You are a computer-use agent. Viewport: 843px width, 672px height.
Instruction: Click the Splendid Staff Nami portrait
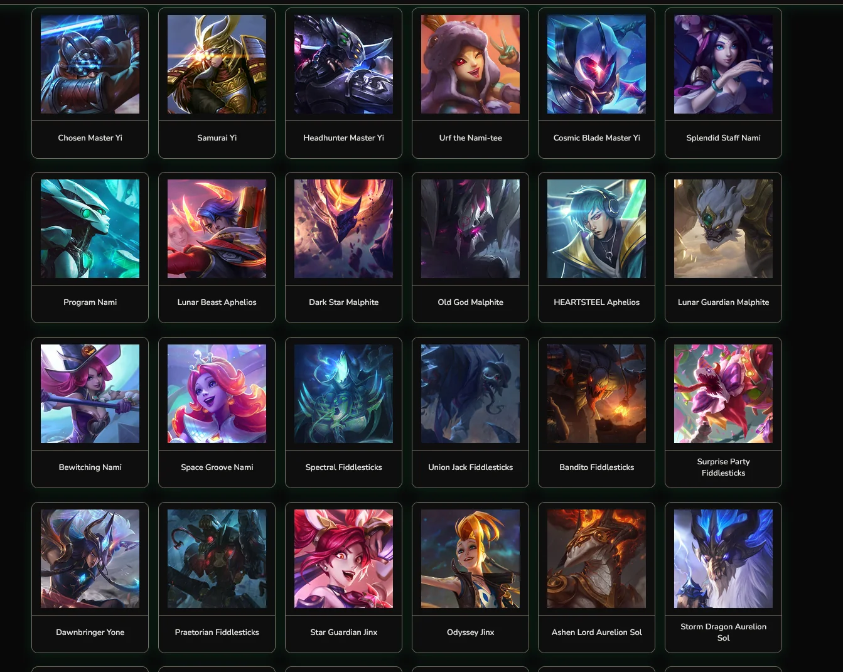coord(723,64)
